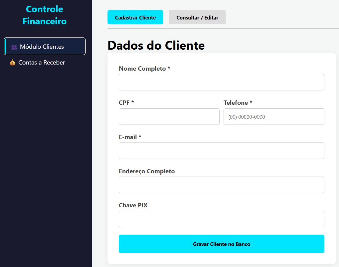The height and width of the screenshot is (267, 339).
Task: Click the Endereço Completo label
Action: click(x=147, y=171)
